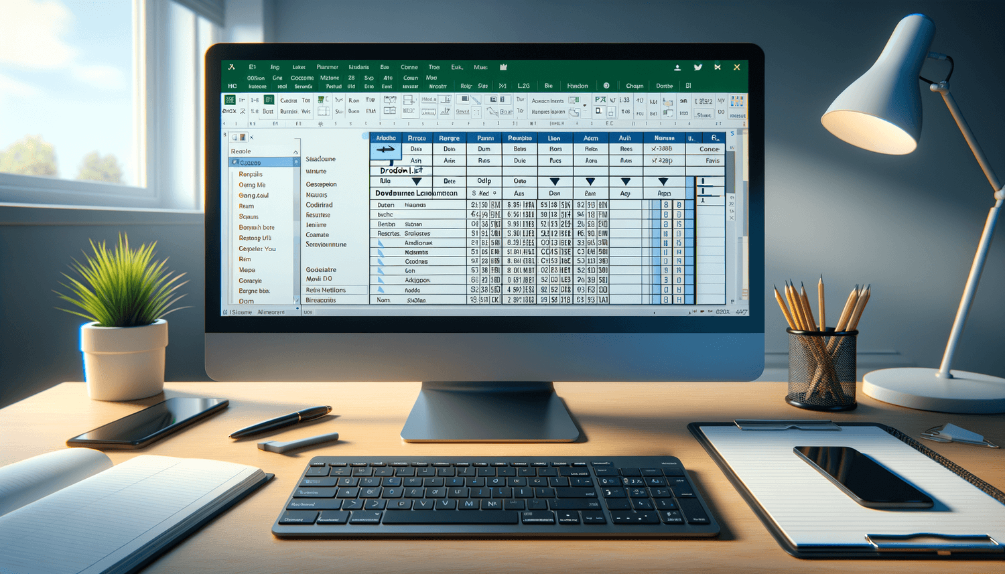Click the ISicome label in the status bar
The height and width of the screenshot is (574, 1005).
240,313
